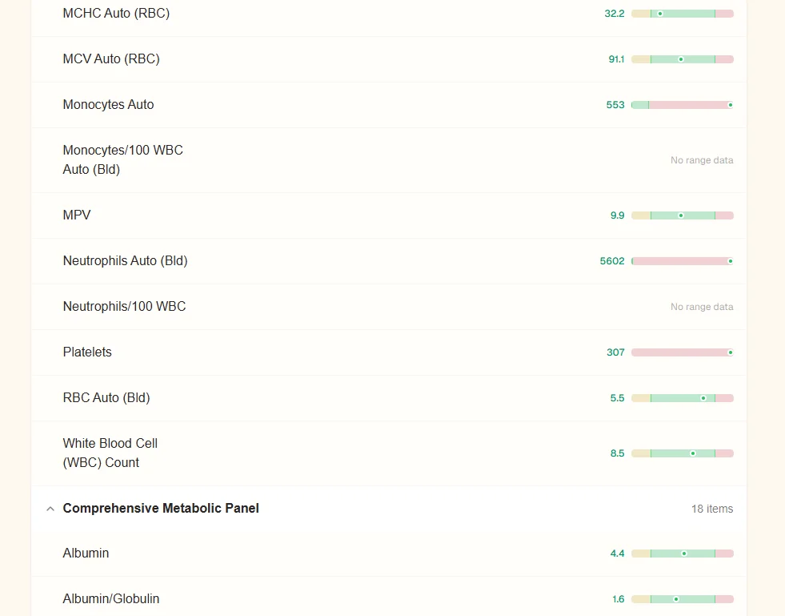The width and height of the screenshot is (785, 616).
Task: Collapse the Comprehensive Metabolic Panel section
Action: point(50,509)
